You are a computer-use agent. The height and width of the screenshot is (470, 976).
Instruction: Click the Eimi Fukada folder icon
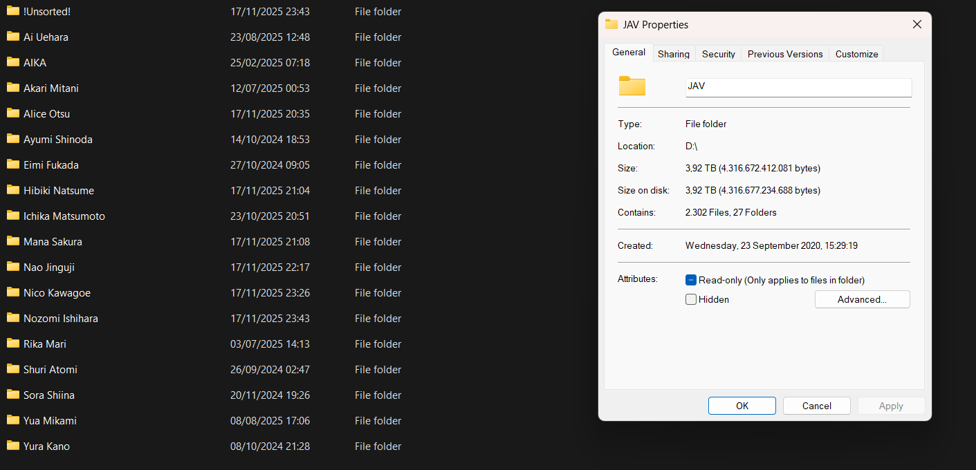click(x=13, y=164)
